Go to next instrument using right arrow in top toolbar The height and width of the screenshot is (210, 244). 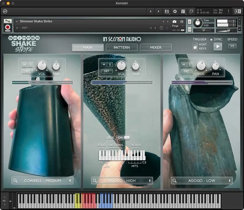pyautogui.click(x=158, y=11)
